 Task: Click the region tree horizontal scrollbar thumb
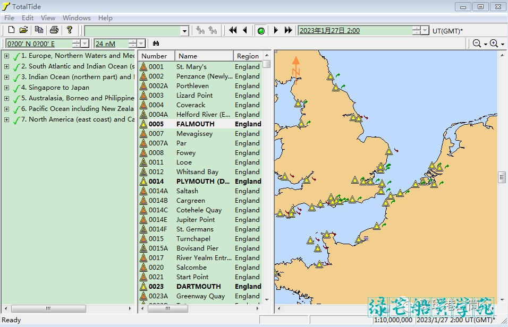point(48,308)
